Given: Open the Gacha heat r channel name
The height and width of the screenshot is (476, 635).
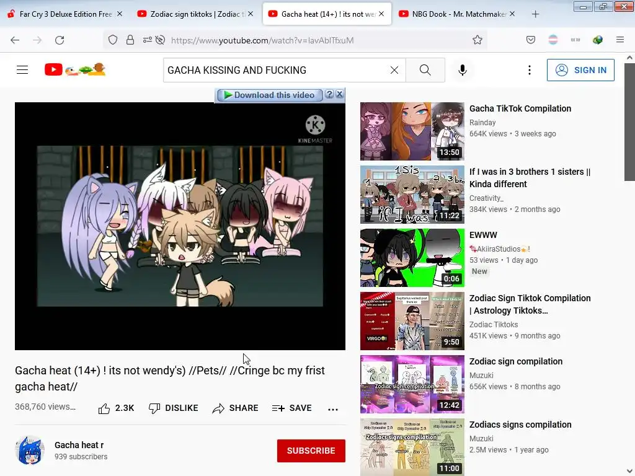Looking at the screenshot, I should [x=79, y=445].
